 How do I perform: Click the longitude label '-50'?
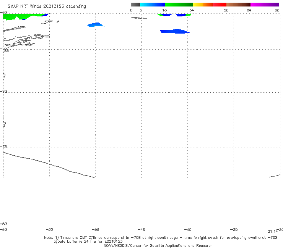[96, 230]
